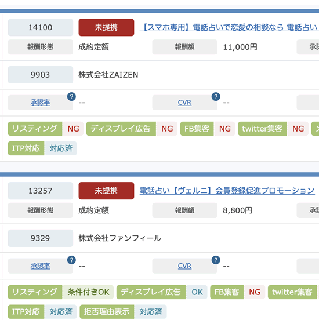Screen dimensions: 319x320
Task: Click ITP対応 tag in the 14100 card
Action: pyautogui.click(x=26, y=148)
